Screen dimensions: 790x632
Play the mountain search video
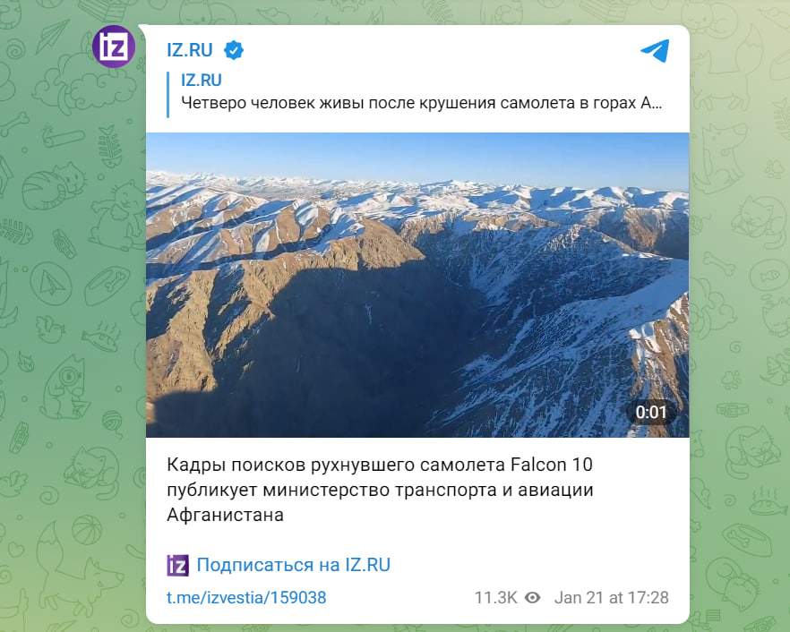point(417,285)
